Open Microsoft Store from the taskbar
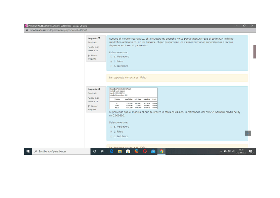Viewport: 280px width, 198px height. (x=128, y=151)
